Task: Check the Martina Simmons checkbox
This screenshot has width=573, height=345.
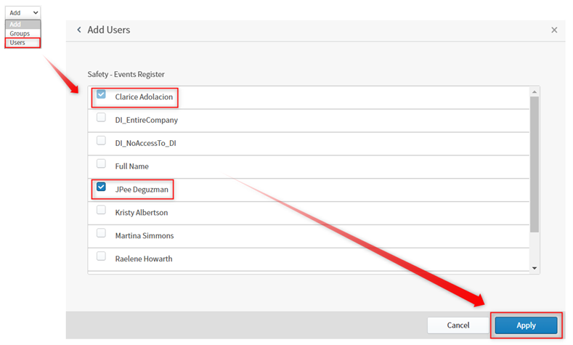Action: coord(101,234)
